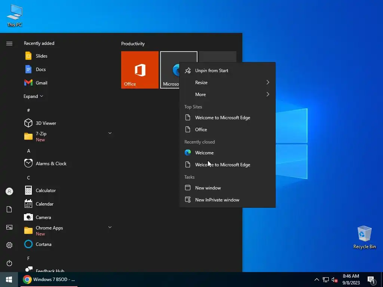Open Settings gear in Start sidebar
Image resolution: width=383 pixels, height=287 pixels.
click(x=9, y=245)
